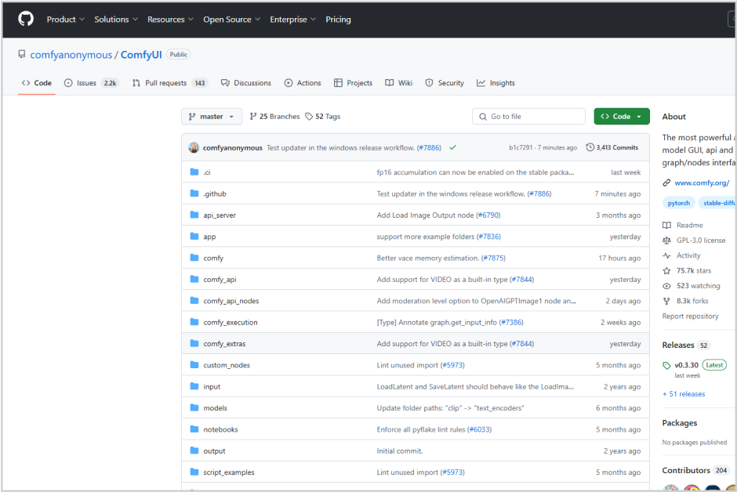
Task: Click the scale icon beside GPL-3.0 license
Action: click(x=666, y=241)
